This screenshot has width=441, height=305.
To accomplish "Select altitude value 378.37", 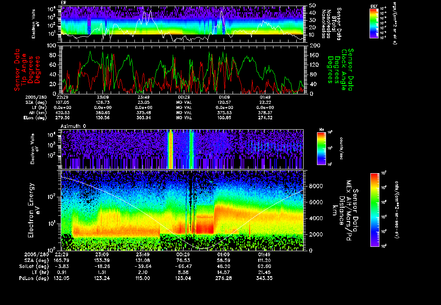I will pyautogui.click(x=265, y=113).
